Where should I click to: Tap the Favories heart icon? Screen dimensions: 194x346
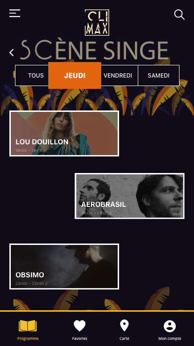80,326
